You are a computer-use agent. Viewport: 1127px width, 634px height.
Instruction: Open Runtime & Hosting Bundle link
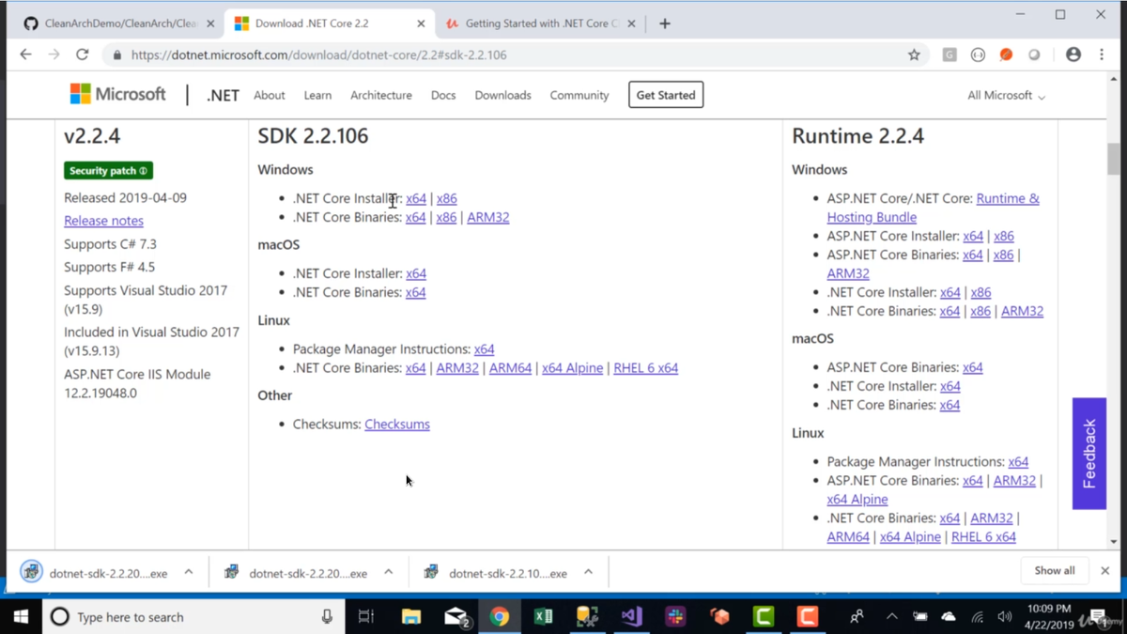tap(933, 208)
